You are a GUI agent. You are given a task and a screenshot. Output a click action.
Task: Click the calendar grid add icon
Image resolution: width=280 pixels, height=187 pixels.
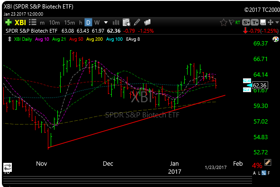(x=126, y=22)
